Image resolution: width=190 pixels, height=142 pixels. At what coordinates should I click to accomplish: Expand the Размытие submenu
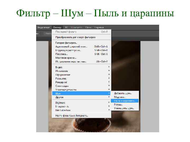point(82,78)
